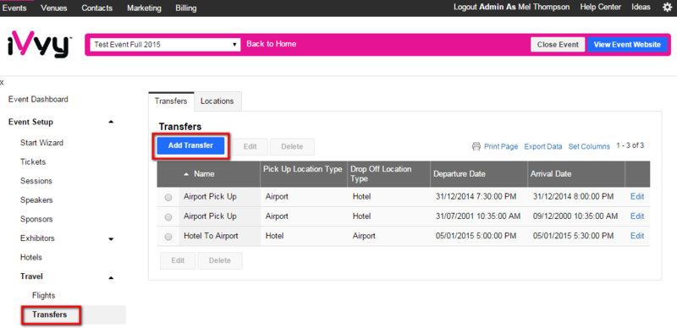Collapse the Event Setup section
Viewport: 677px width, 328px height.
[111, 122]
